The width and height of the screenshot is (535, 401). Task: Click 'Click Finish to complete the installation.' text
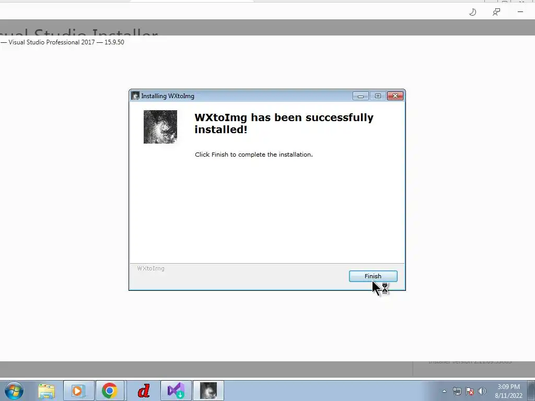(253, 155)
